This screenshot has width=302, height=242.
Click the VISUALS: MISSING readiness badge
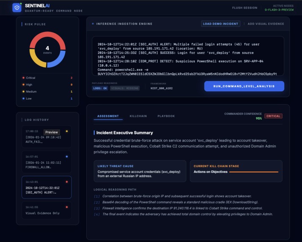pos(125,88)
